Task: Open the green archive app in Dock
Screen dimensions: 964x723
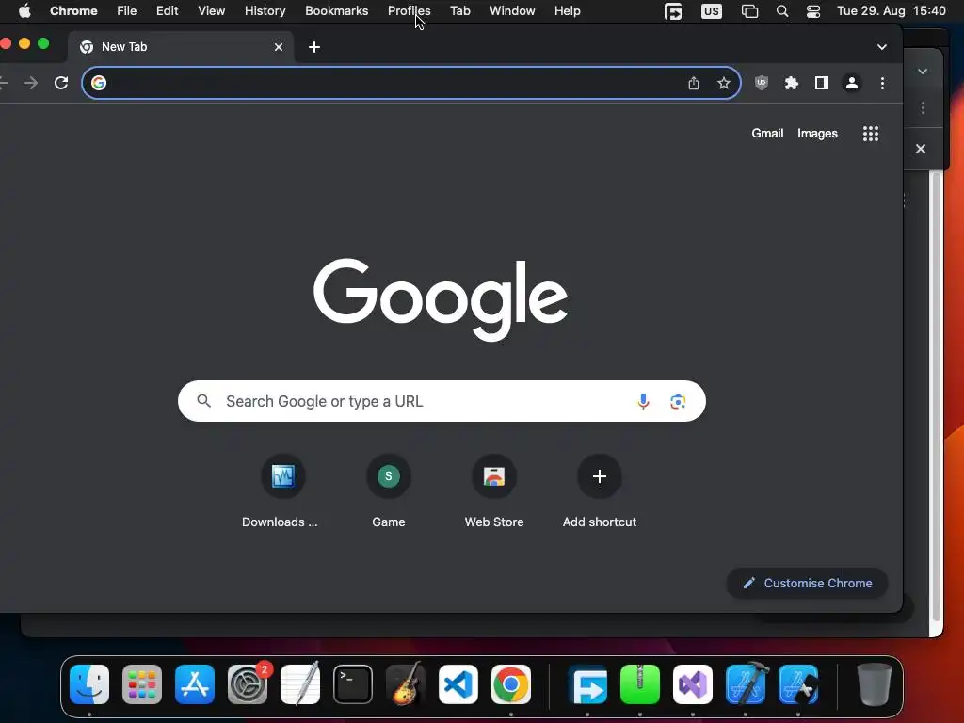Action: 640,684
